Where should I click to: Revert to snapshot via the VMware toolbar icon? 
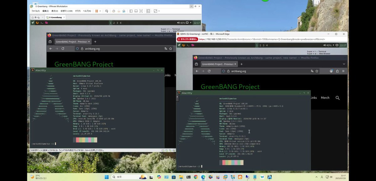[x=118, y=11]
